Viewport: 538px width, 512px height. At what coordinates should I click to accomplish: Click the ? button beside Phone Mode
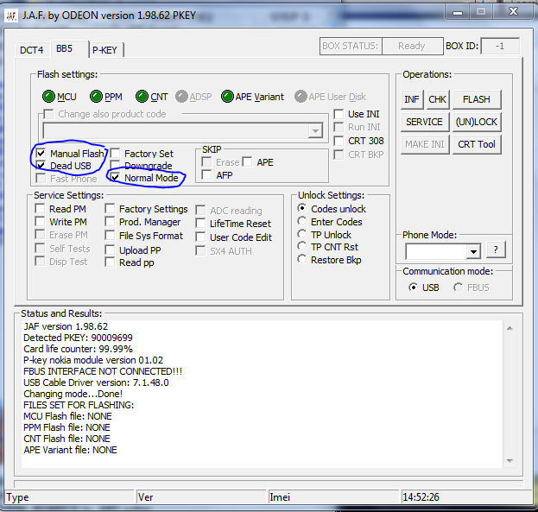coord(496,250)
